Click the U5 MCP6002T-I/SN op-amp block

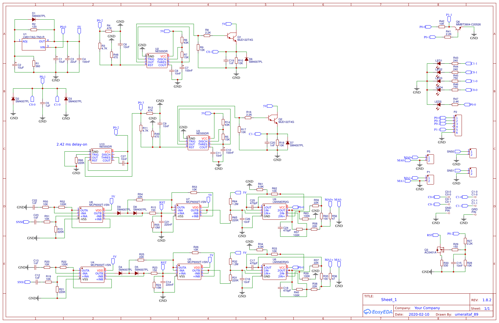189,272
